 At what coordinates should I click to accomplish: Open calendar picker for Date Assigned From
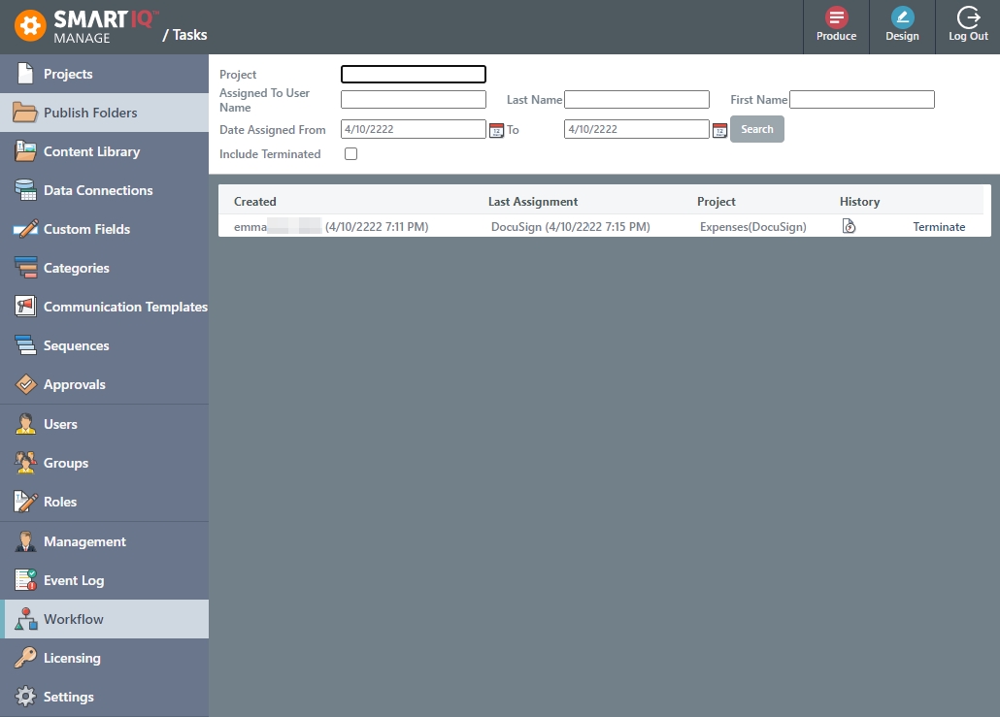(496, 130)
